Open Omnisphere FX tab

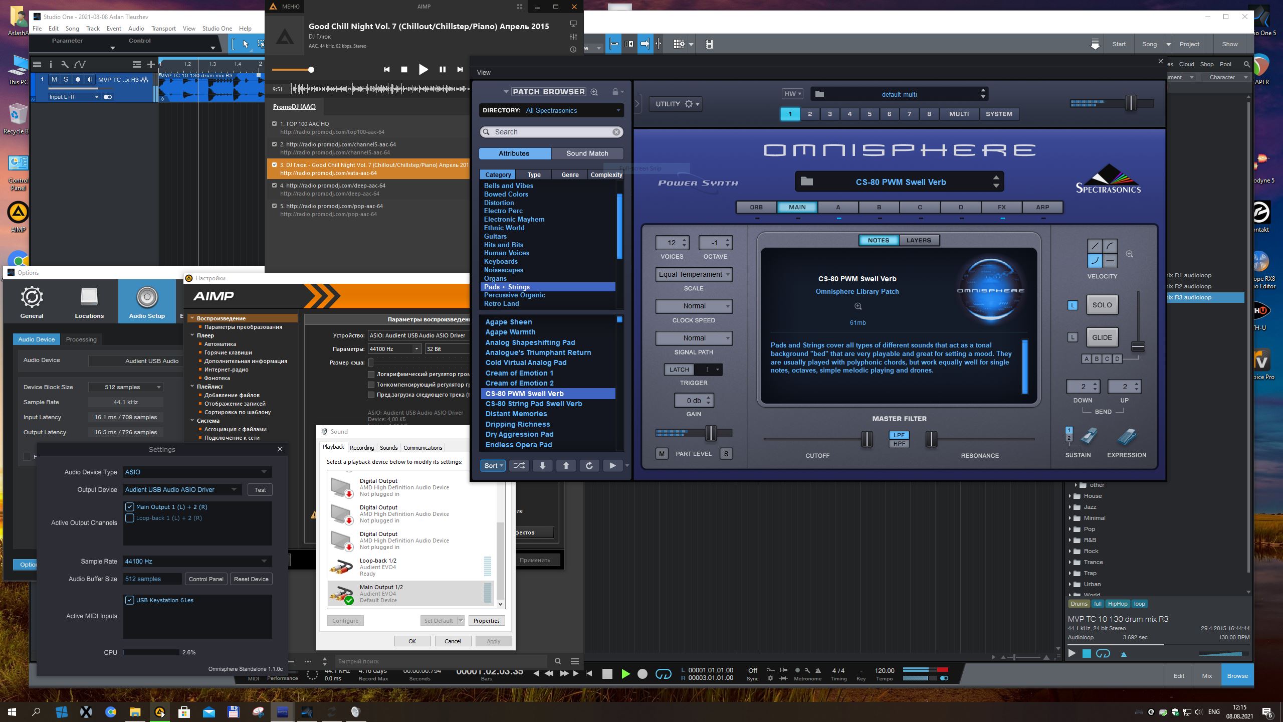[1001, 207]
